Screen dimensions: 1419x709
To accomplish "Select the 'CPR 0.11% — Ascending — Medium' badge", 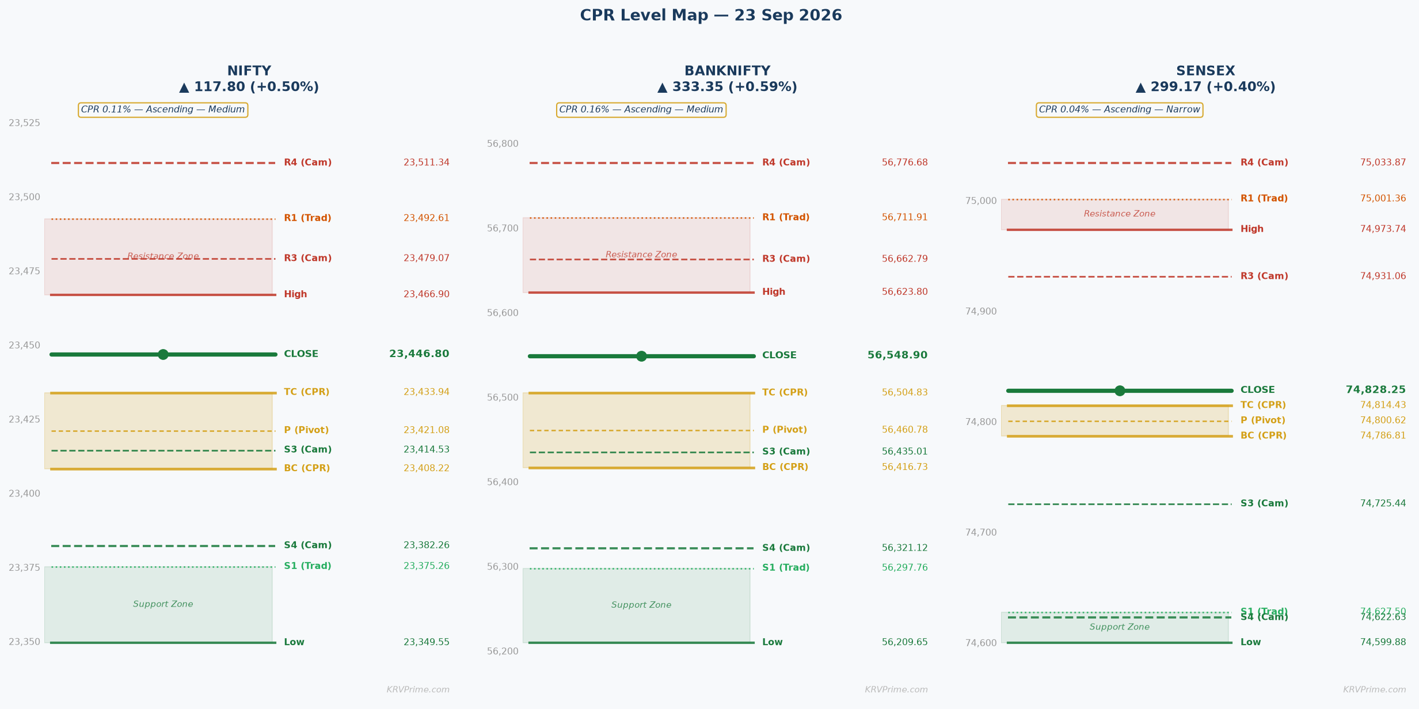I will 163,110.
